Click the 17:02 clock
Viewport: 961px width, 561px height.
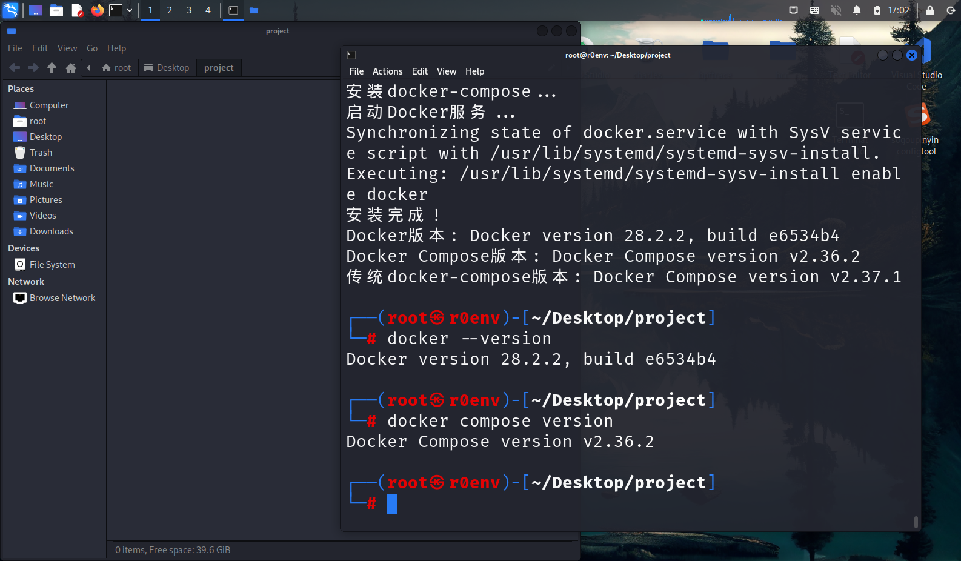click(899, 10)
